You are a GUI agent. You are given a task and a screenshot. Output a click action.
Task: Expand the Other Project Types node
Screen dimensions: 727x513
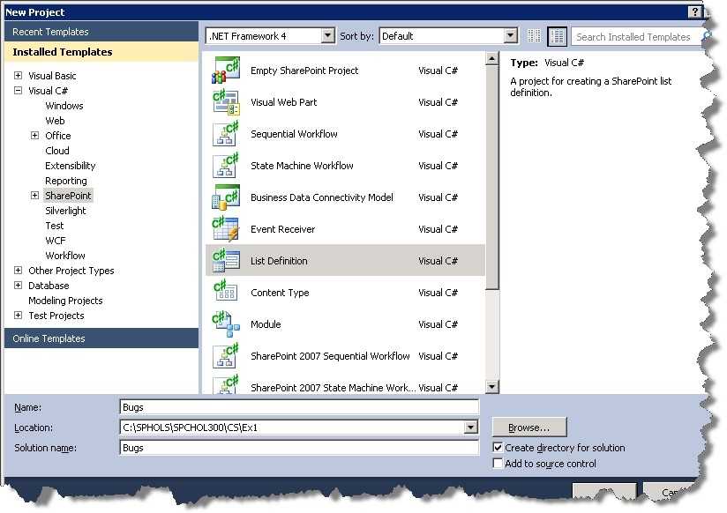coord(18,271)
